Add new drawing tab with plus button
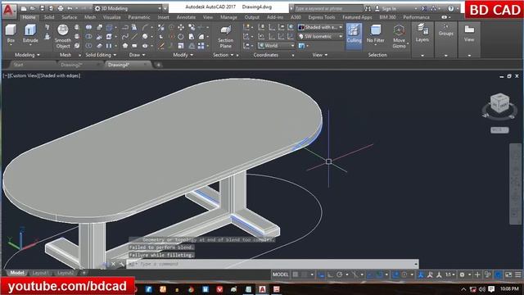 click(x=158, y=65)
